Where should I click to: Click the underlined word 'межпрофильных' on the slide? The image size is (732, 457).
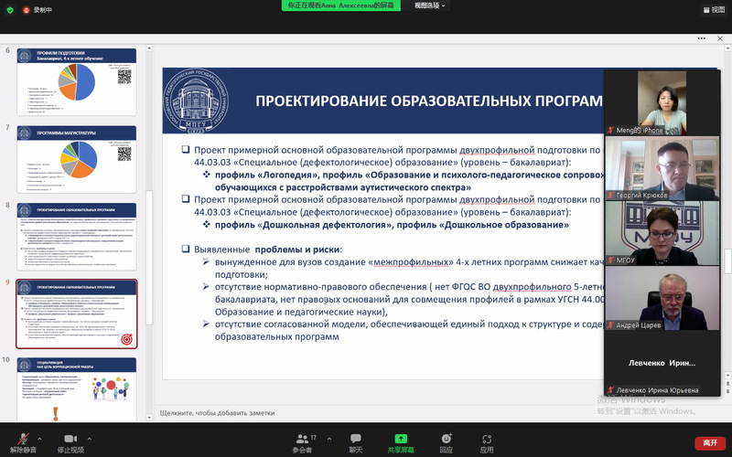[411, 262]
